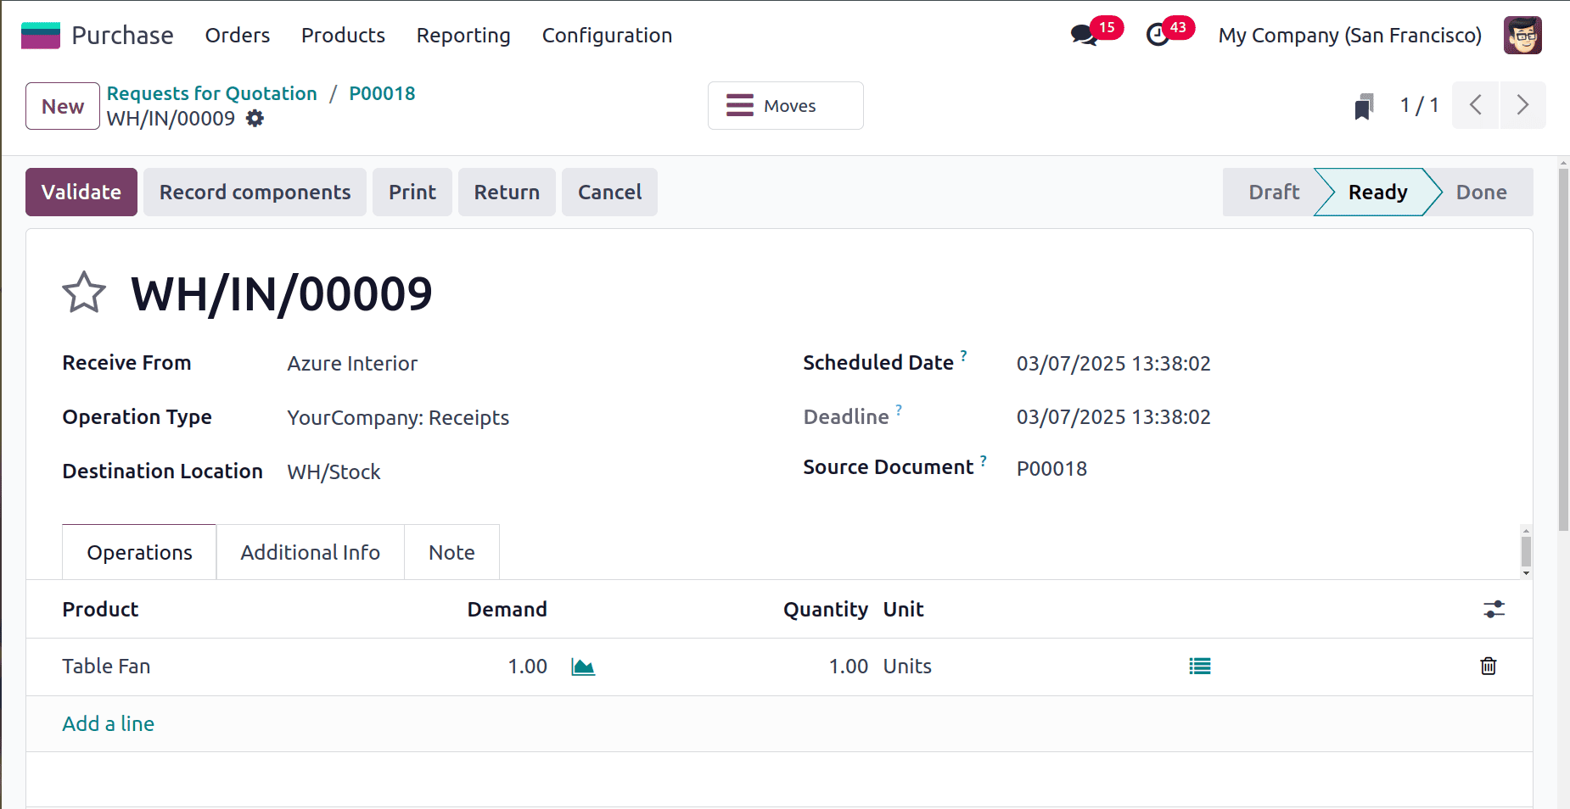Follow the Requests for Quotation breadcrumb

click(211, 93)
